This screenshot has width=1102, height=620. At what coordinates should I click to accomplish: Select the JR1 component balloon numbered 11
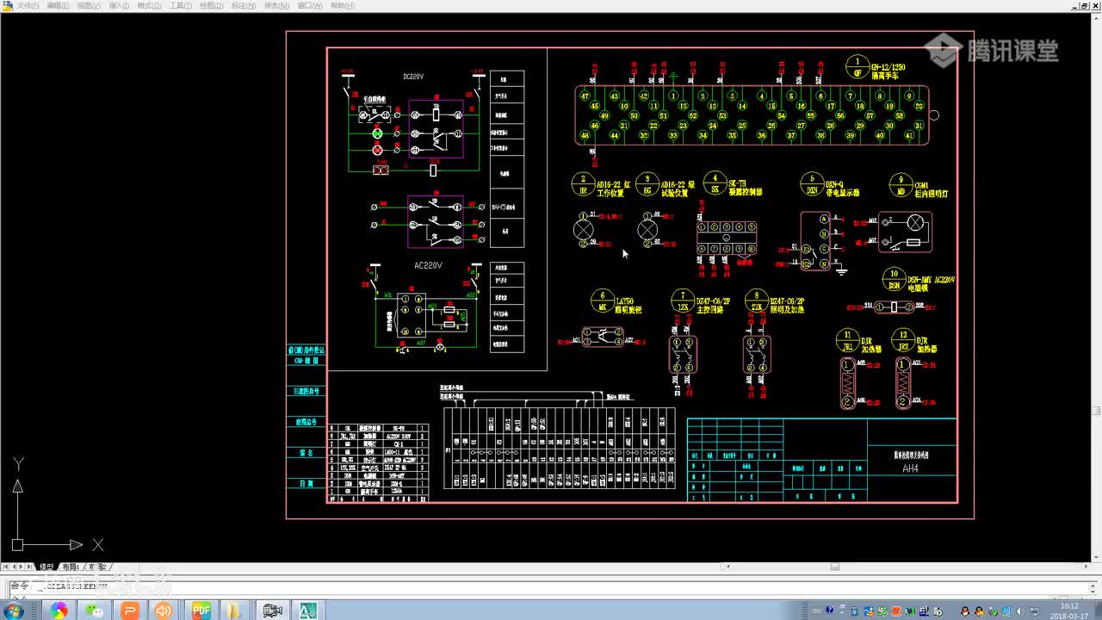point(847,340)
